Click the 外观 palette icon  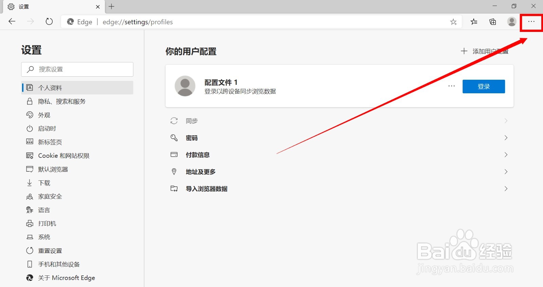click(x=30, y=115)
